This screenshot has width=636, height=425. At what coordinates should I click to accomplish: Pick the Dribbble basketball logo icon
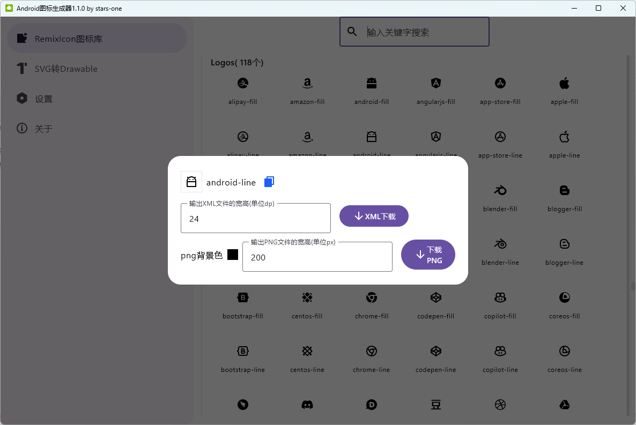click(x=500, y=404)
